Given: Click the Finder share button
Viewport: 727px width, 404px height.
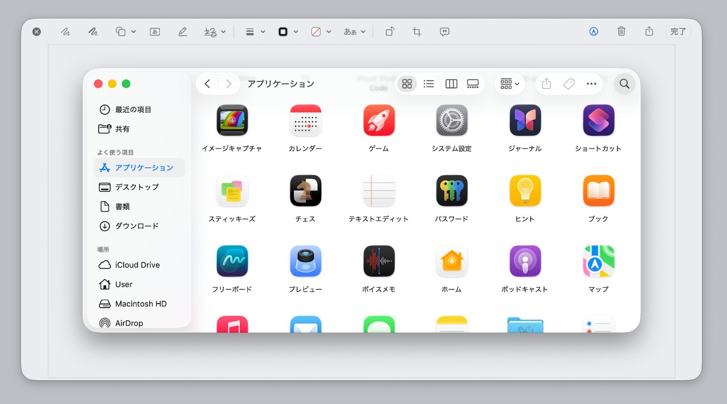Looking at the screenshot, I should pyautogui.click(x=547, y=84).
